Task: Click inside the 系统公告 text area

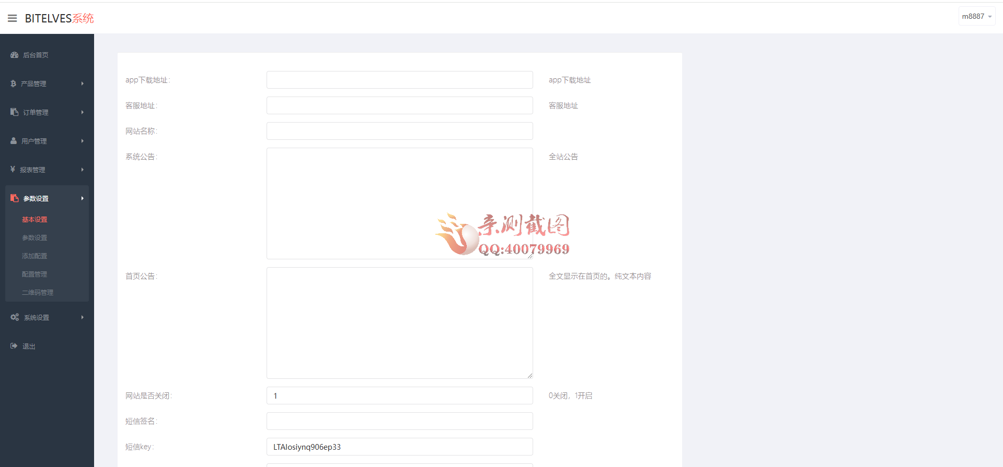Action: tap(399, 203)
